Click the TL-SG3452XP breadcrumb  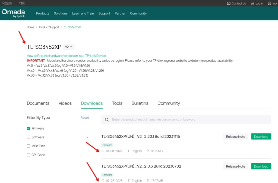(x=72, y=27)
